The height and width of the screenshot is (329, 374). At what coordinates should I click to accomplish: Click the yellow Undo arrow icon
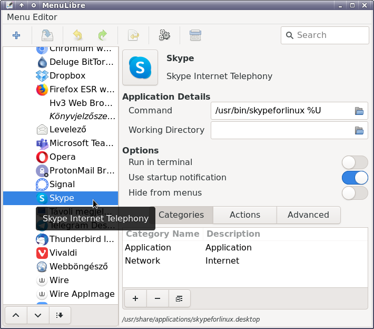click(x=78, y=35)
